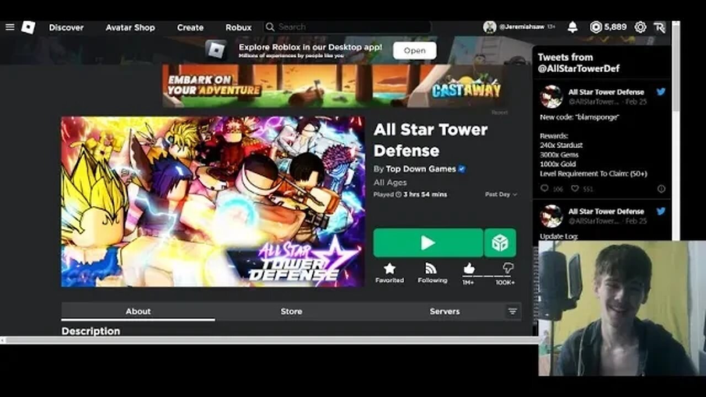706x397 pixels.
Task: Click the Twitter bird on first tweet
Action: click(x=661, y=92)
